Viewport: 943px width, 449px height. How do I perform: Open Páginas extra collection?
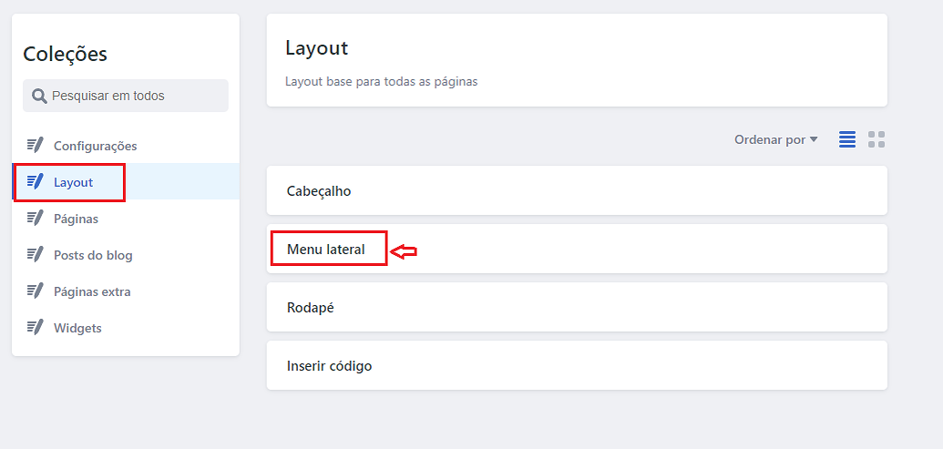(92, 291)
